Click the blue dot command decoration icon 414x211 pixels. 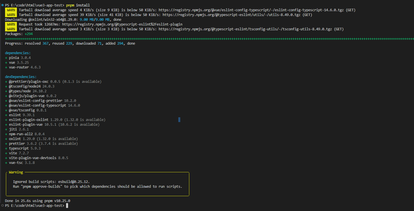coord(3,5)
